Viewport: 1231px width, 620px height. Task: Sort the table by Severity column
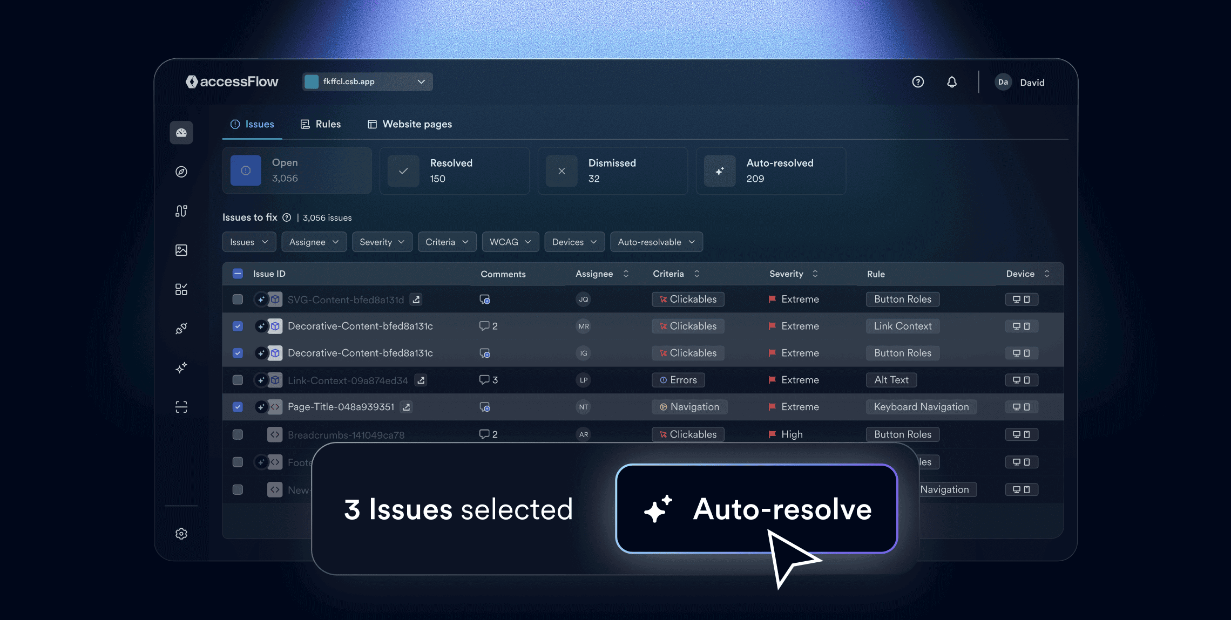tap(815, 274)
